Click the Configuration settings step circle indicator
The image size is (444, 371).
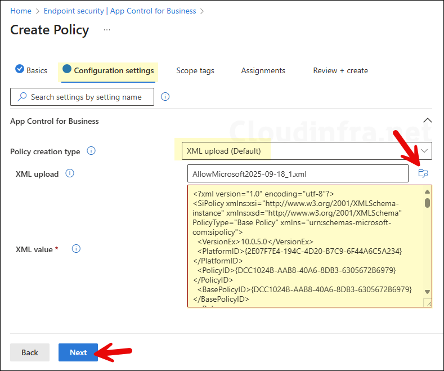[x=67, y=70]
